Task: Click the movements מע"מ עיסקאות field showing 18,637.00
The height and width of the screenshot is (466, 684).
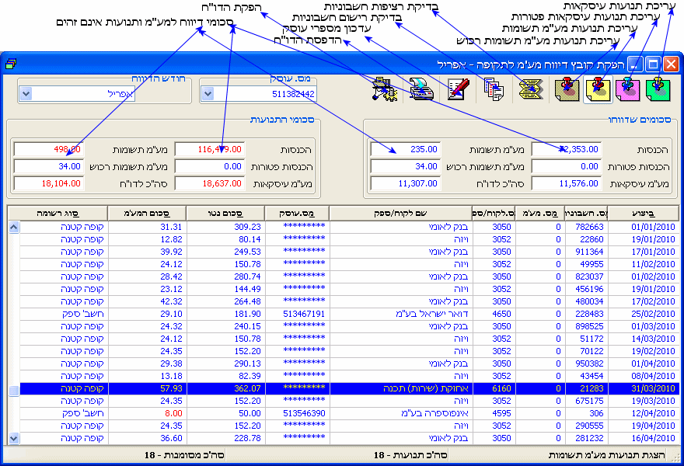Action: pyautogui.click(x=210, y=183)
